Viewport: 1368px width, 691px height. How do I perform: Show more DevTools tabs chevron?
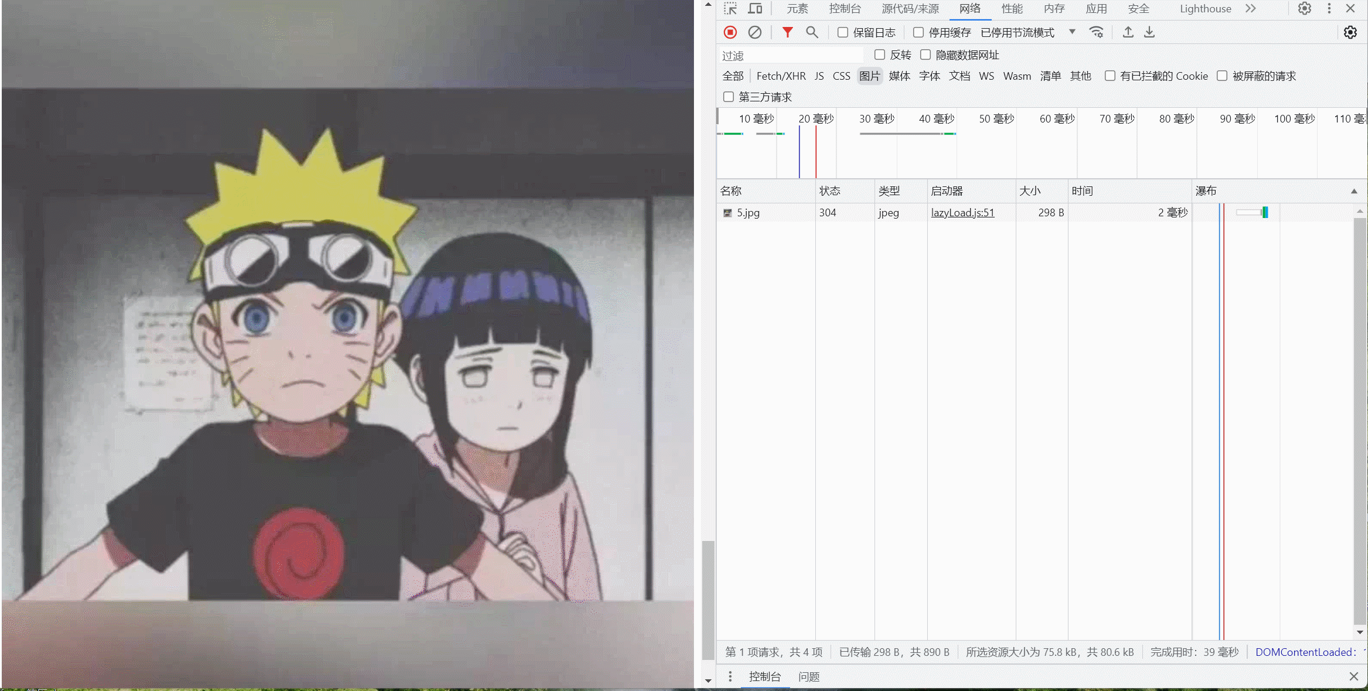coord(1250,9)
